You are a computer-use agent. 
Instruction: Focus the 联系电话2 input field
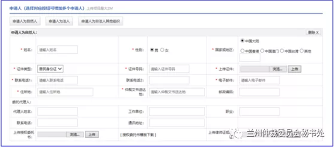pos(169,80)
